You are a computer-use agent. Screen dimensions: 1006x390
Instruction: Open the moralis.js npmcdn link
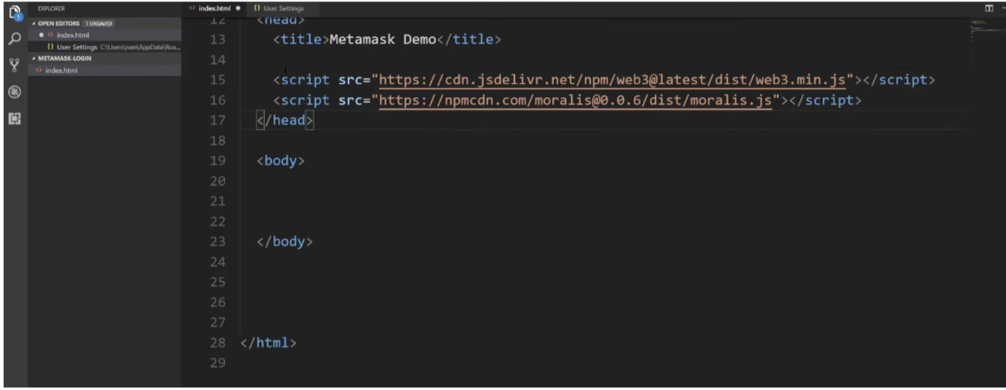click(573, 100)
